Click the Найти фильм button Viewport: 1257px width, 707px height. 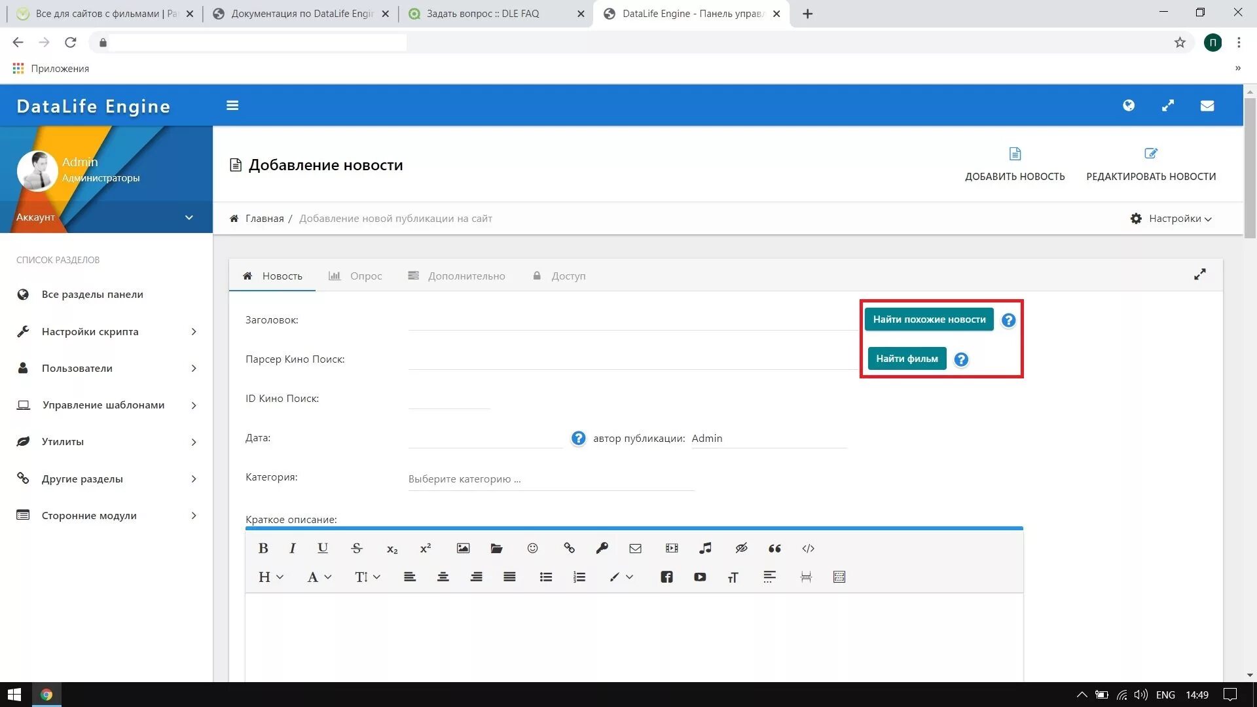click(907, 359)
